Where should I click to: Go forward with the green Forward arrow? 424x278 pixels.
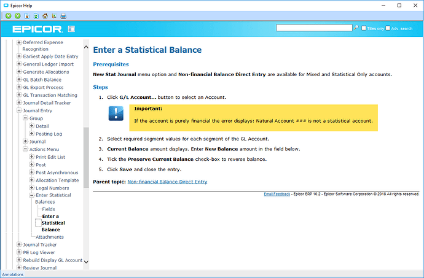click(x=18, y=16)
